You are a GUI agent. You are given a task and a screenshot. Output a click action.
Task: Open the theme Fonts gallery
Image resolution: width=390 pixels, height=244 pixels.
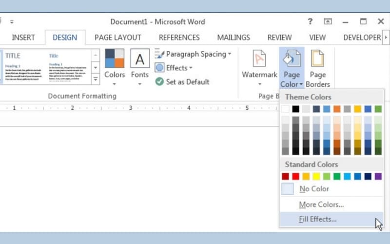pos(140,67)
